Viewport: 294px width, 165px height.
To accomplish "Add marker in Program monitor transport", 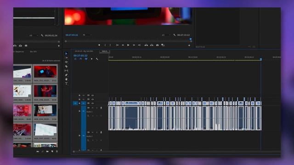I will pyautogui.click(x=99, y=45).
